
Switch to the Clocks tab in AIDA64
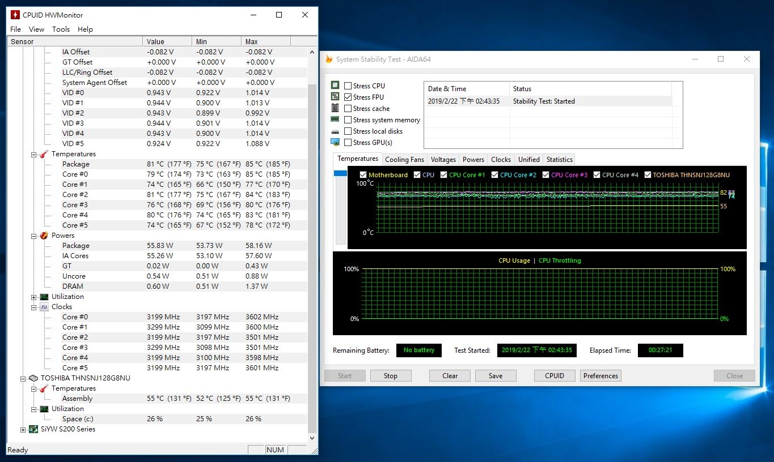501,160
